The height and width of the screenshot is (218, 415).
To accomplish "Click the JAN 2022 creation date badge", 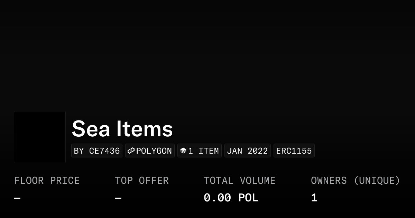I will click(247, 151).
